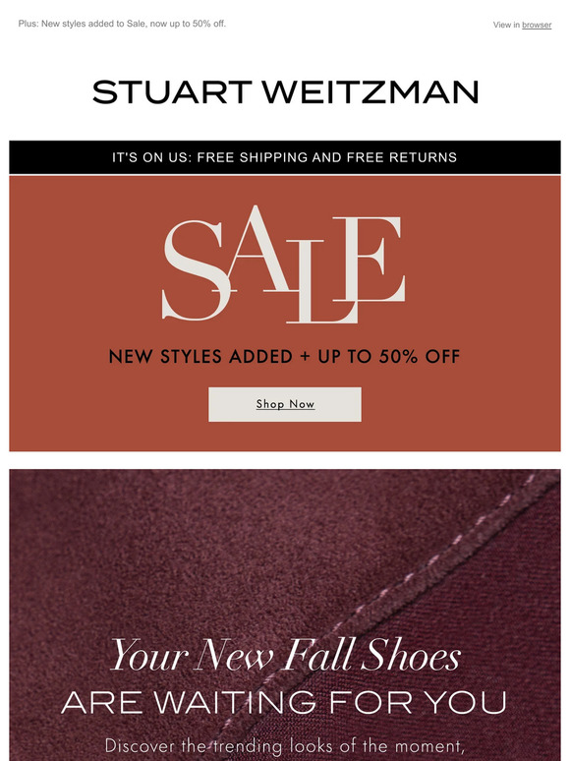570x761 pixels.
Task: Click 'FREE SHIPPING' wording in the black banner
Action: point(253,157)
